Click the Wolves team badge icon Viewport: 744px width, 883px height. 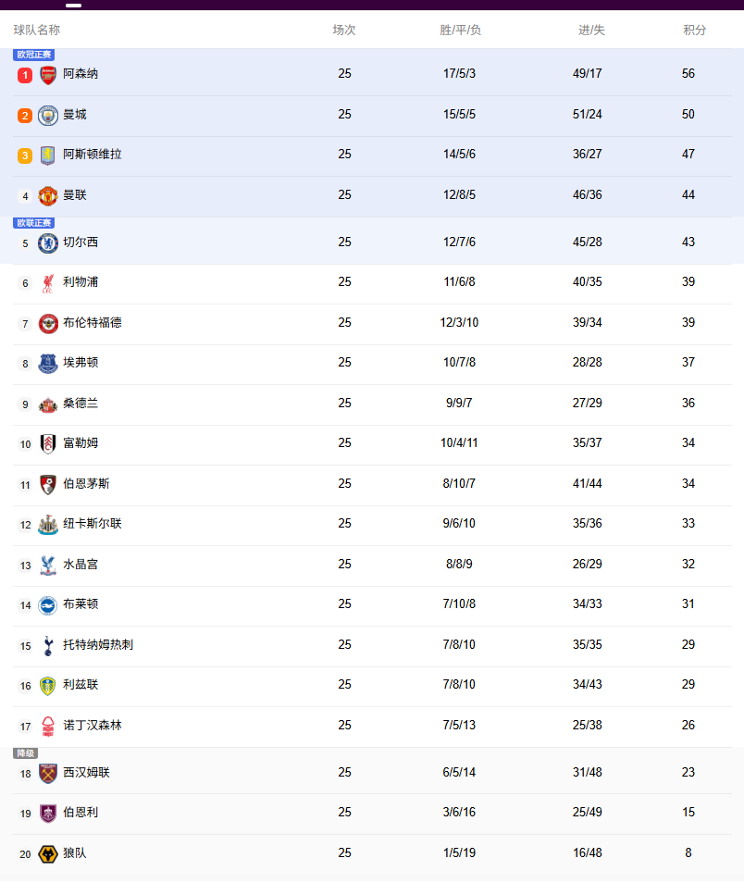pyautogui.click(x=48, y=854)
